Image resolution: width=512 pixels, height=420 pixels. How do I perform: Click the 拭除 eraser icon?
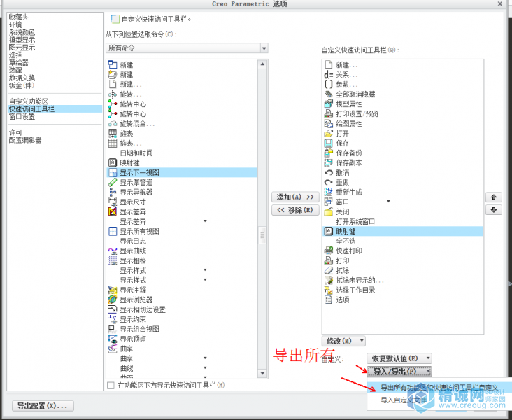(x=328, y=270)
